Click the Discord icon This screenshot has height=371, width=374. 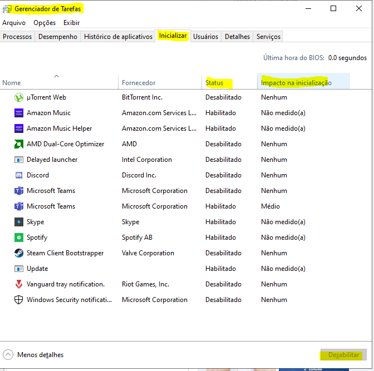(19, 175)
